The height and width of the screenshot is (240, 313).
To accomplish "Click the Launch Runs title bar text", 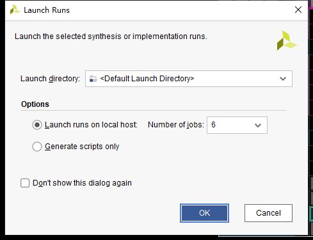I will [47, 10].
